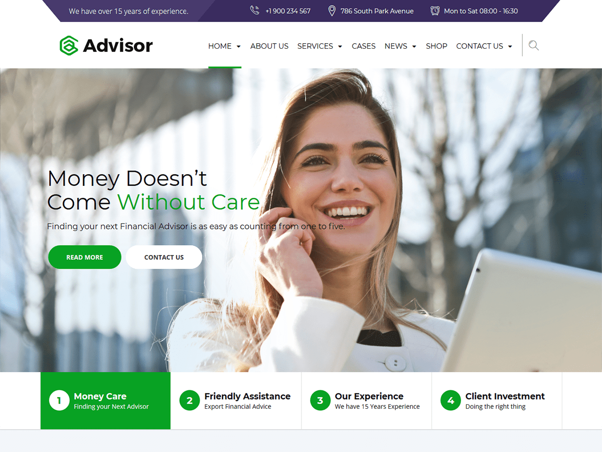
Task: Click the green Advisor logo icon
Action: 69,46
